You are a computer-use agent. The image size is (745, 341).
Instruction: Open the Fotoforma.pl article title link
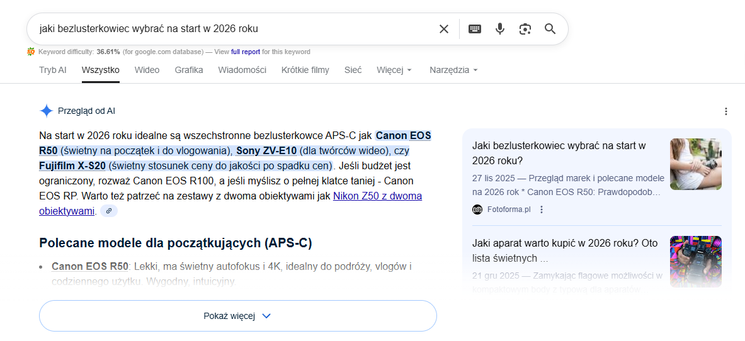(x=559, y=153)
